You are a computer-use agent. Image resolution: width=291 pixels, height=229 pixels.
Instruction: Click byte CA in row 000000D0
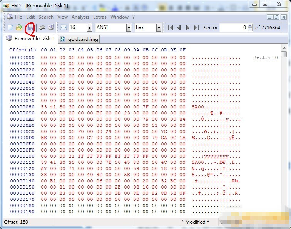164,138
